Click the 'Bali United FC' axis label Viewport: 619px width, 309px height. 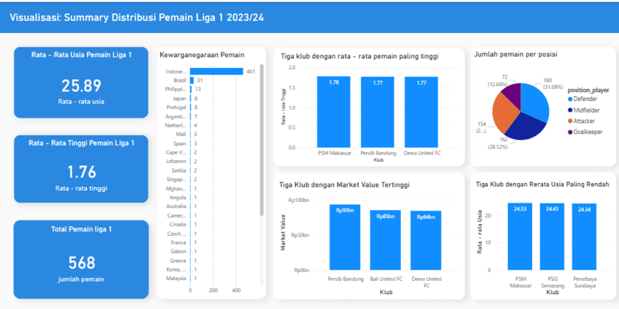click(386, 279)
